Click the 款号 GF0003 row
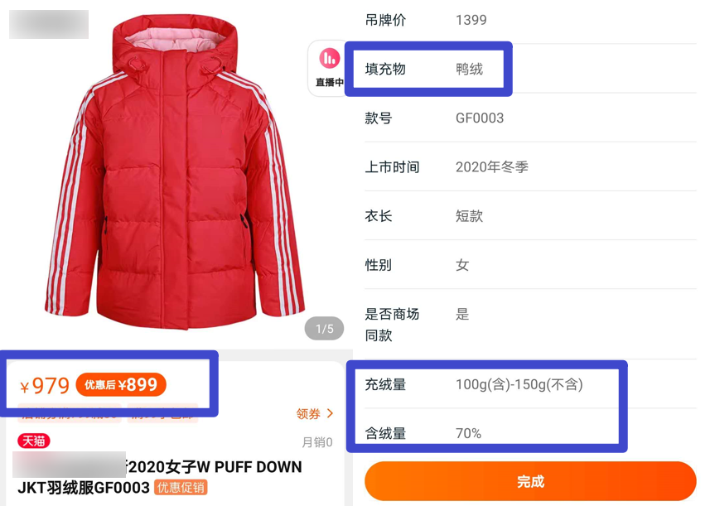 pos(530,118)
